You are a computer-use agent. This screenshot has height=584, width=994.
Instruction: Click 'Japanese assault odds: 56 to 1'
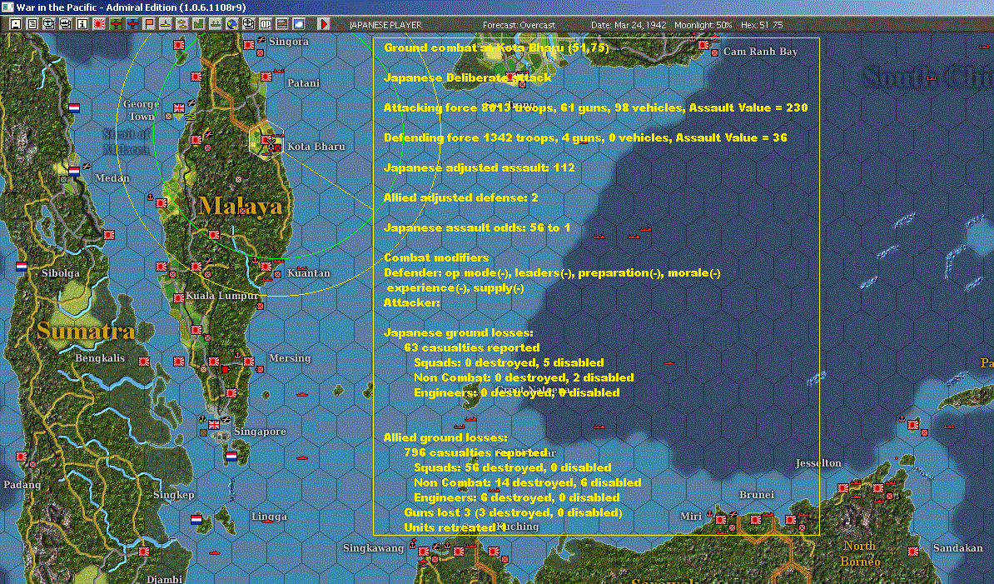point(477,227)
